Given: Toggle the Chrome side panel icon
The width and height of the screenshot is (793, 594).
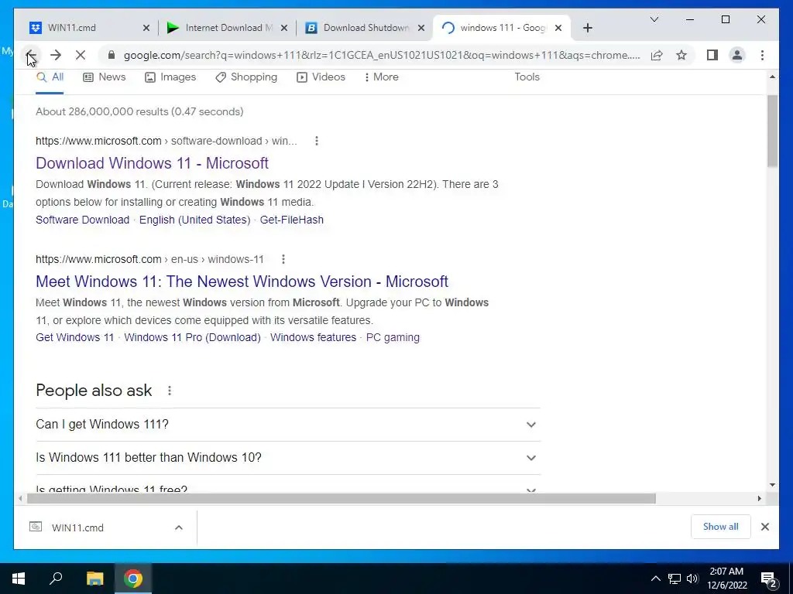Looking at the screenshot, I should click(712, 55).
